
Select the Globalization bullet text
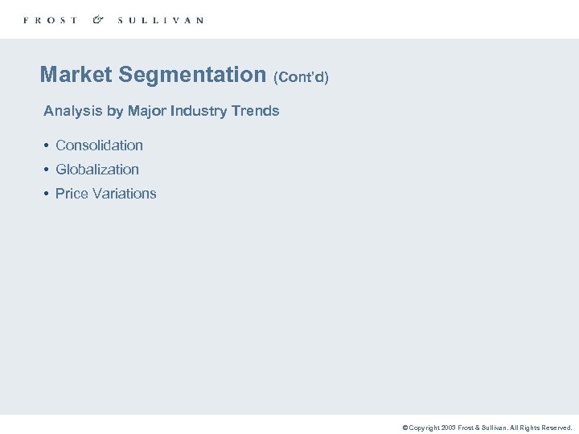97,170
